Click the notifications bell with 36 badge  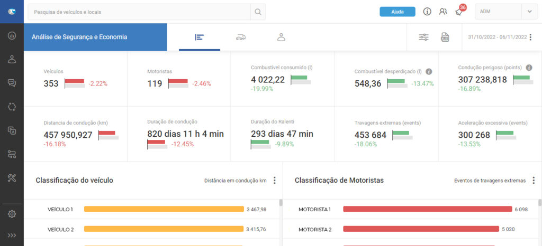(x=459, y=11)
